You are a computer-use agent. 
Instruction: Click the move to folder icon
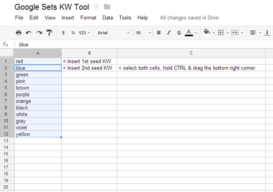click(x=107, y=7)
